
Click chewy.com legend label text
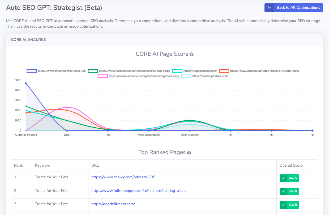click(x=62, y=71)
